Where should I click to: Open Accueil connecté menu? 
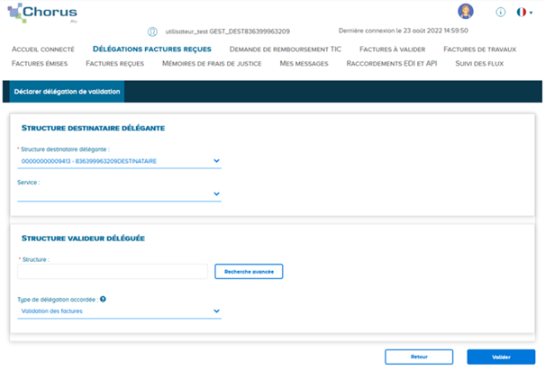[x=43, y=50]
